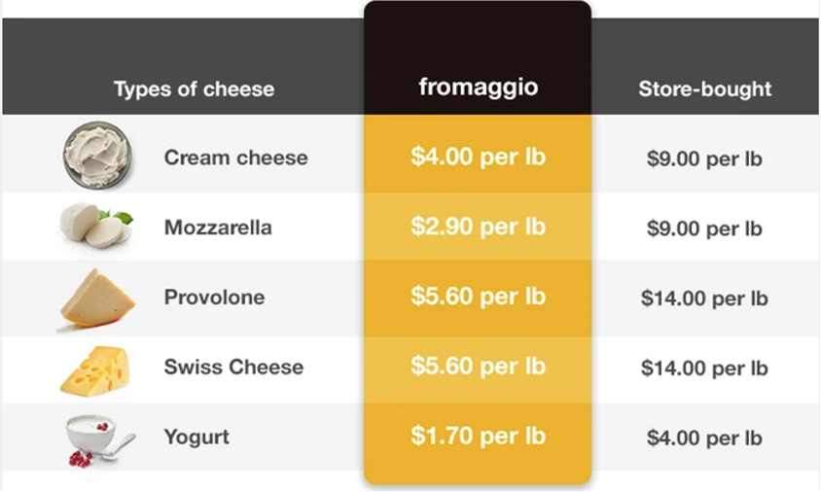Image resolution: width=821 pixels, height=492 pixels.
Task: Click the "Mozzarella" row label
Action: (218, 228)
